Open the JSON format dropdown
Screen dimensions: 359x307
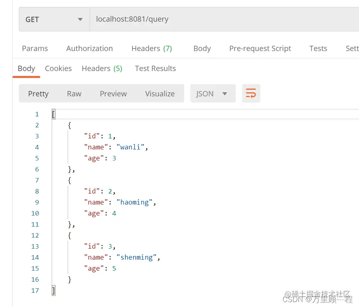click(x=213, y=93)
